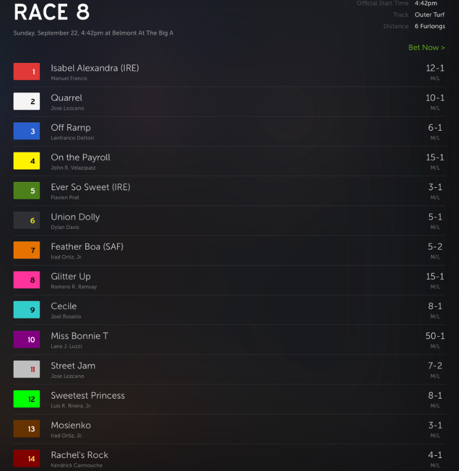Click the black number 6 badge
The width and height of the screenshot is (459, 471).
26,220
